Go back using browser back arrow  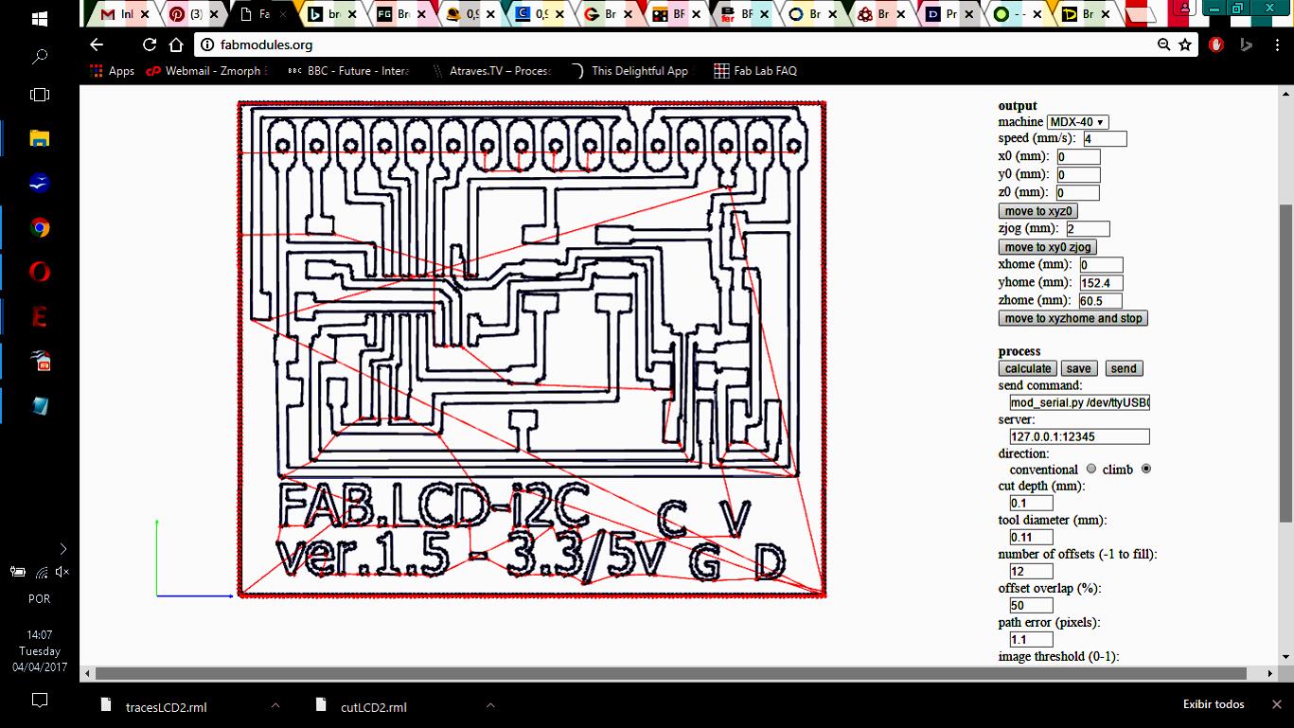pos(97,44)
